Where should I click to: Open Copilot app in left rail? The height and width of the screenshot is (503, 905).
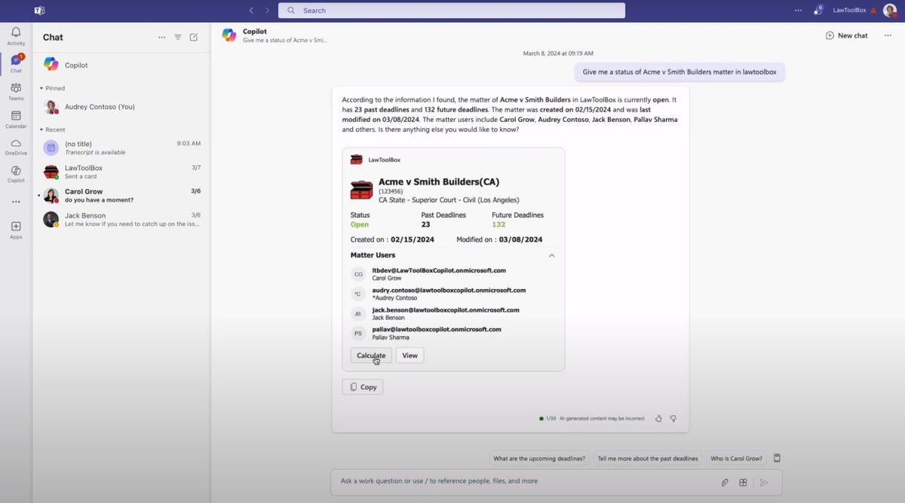coord(16,175)
